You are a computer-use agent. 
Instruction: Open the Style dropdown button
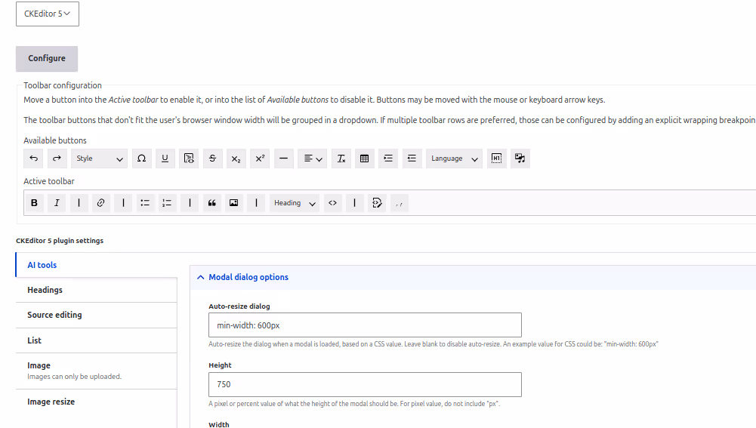[100, 158]
